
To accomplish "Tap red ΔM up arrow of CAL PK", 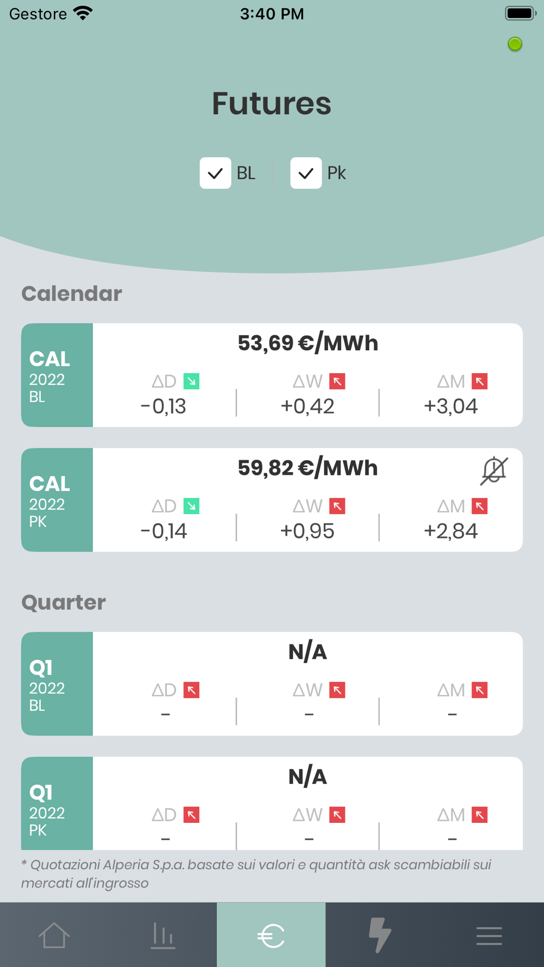I will 480,506.
